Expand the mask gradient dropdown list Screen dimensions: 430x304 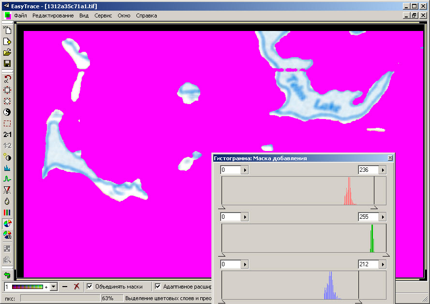[x=54, y=287]
